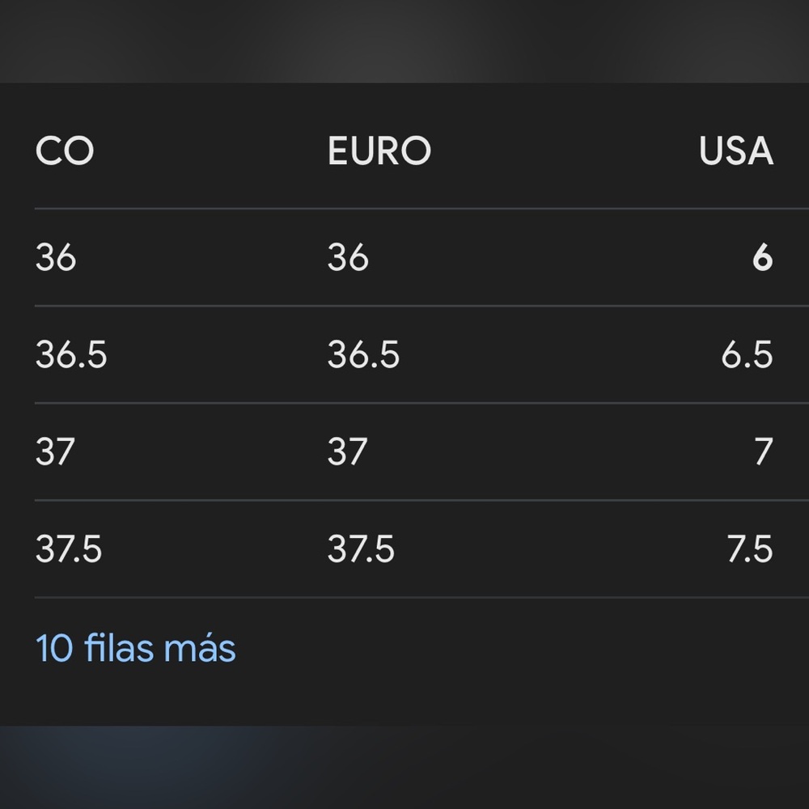Click the CO column header
Screen dimensions: 809x809
coord(65,151)
